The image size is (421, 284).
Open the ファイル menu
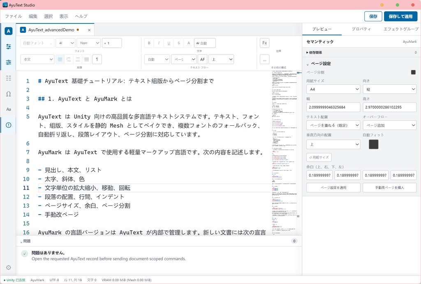[x=14, y=16]
